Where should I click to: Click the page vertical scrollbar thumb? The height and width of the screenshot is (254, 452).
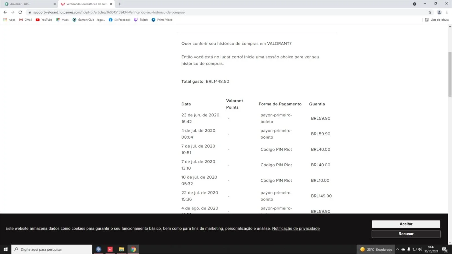click(x=450, y=74)
